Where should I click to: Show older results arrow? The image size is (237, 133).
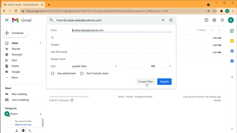(219, 30)
